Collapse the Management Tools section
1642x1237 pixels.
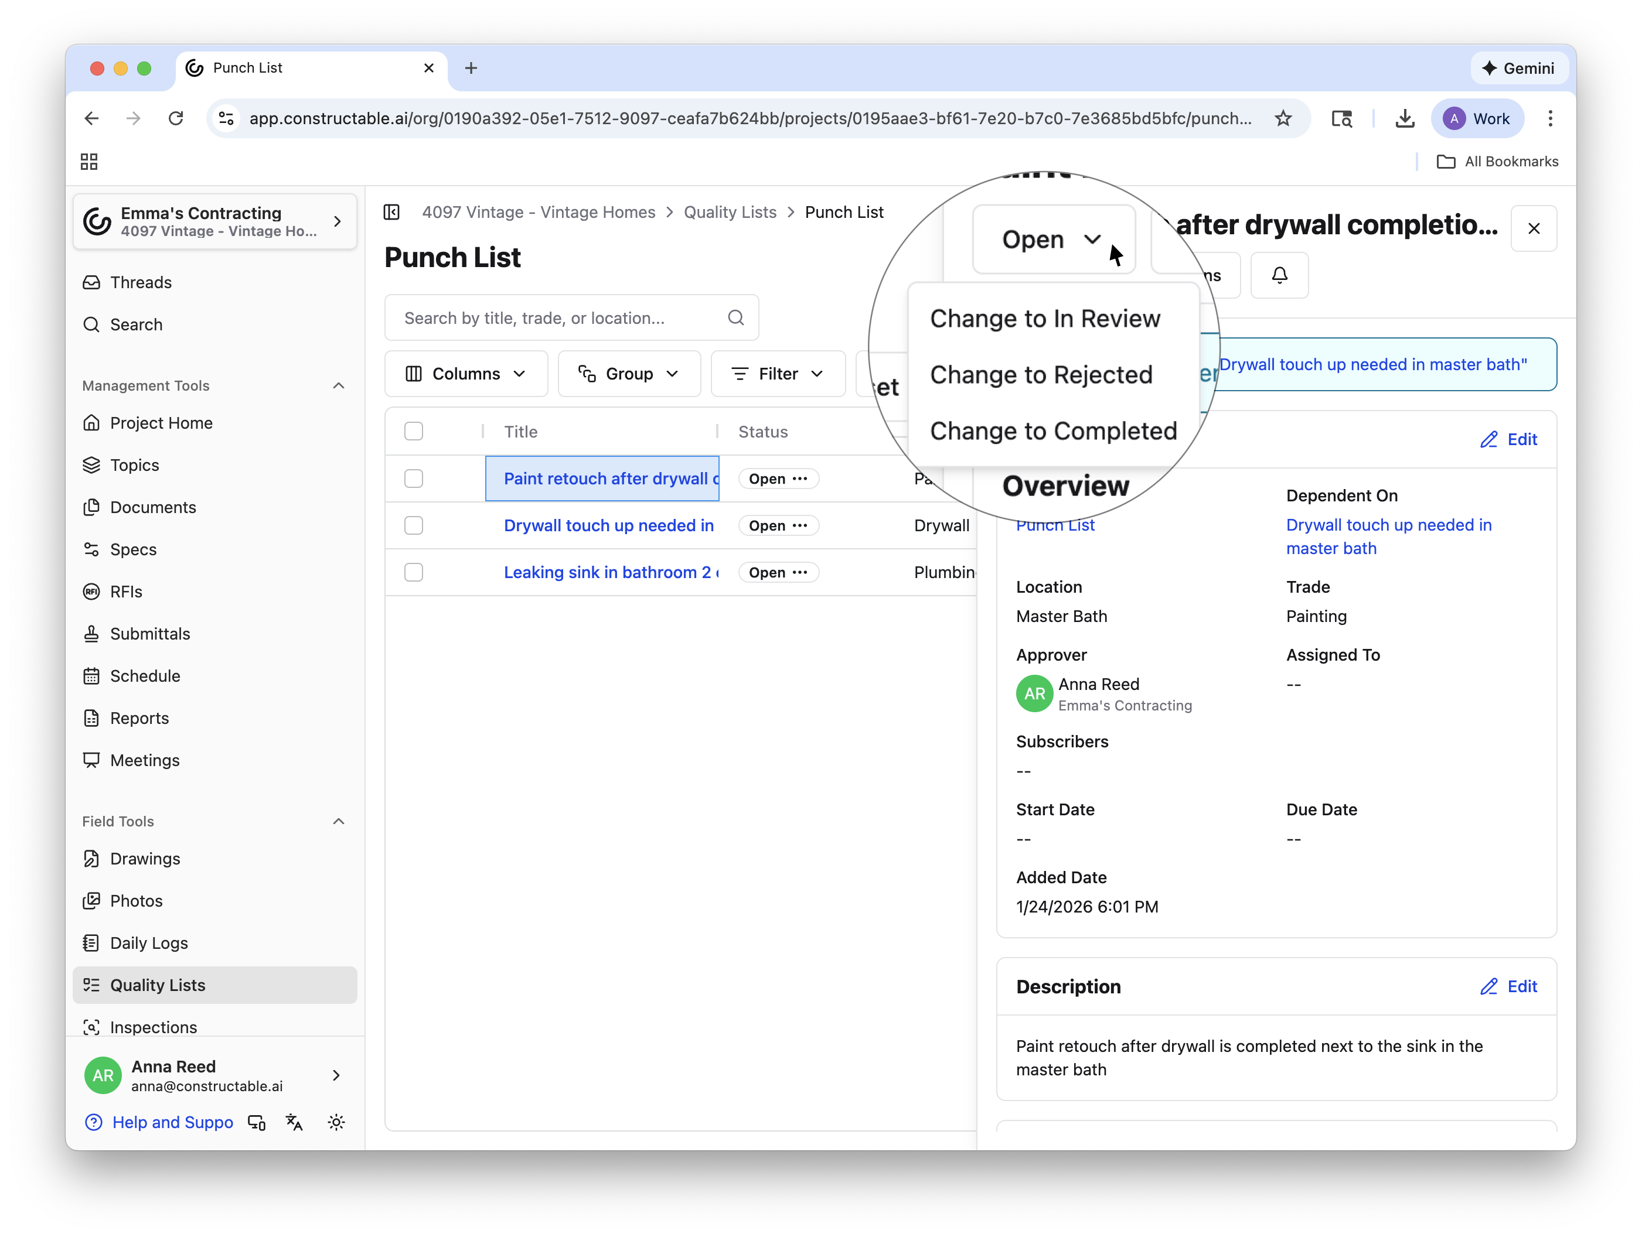[x=339, y=386]
